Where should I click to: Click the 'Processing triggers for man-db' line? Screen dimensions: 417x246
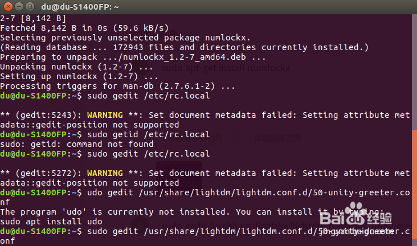(117, 87)
